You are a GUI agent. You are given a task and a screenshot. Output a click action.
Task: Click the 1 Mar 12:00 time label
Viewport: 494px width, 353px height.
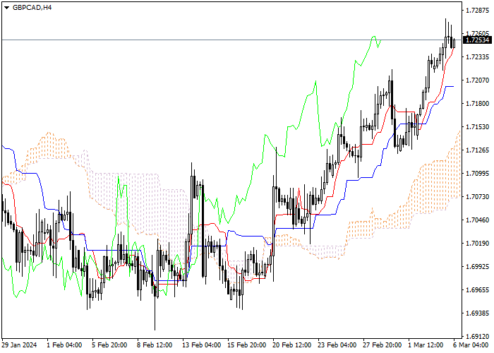[x=426, y=345]
